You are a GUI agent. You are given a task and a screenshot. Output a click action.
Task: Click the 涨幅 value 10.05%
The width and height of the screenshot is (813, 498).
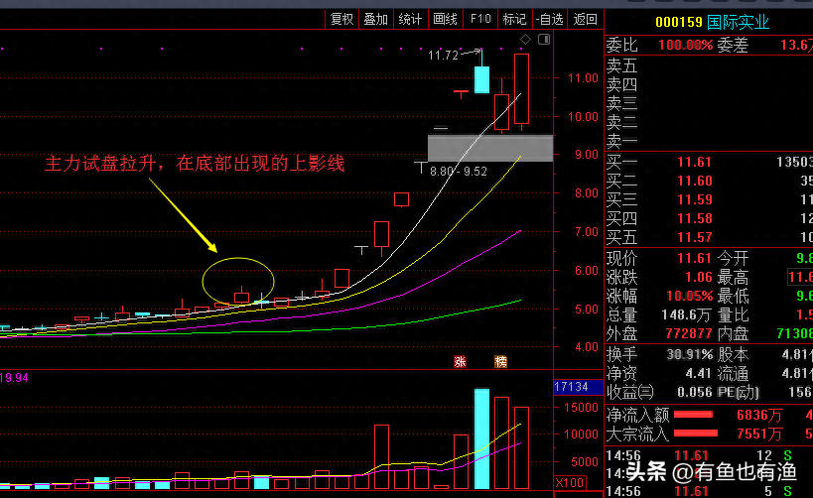(689, 297)
